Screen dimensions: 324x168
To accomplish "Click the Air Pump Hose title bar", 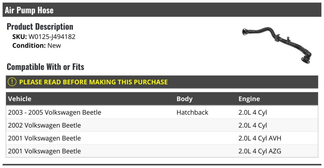I will click(x=162, y=10).
